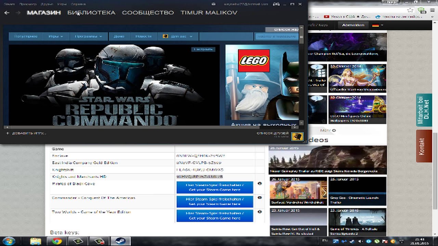Open the Steam big picture controller icon
Screen dimensions: 438x246
(276, 4)
